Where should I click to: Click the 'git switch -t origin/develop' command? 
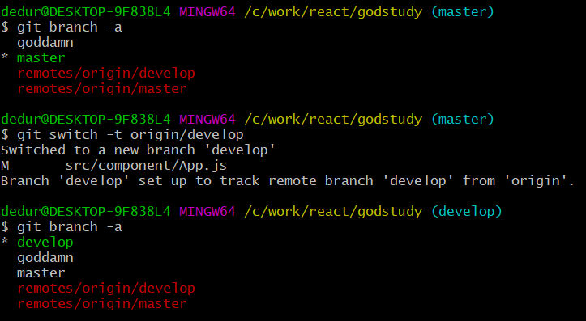pos(130,134)
